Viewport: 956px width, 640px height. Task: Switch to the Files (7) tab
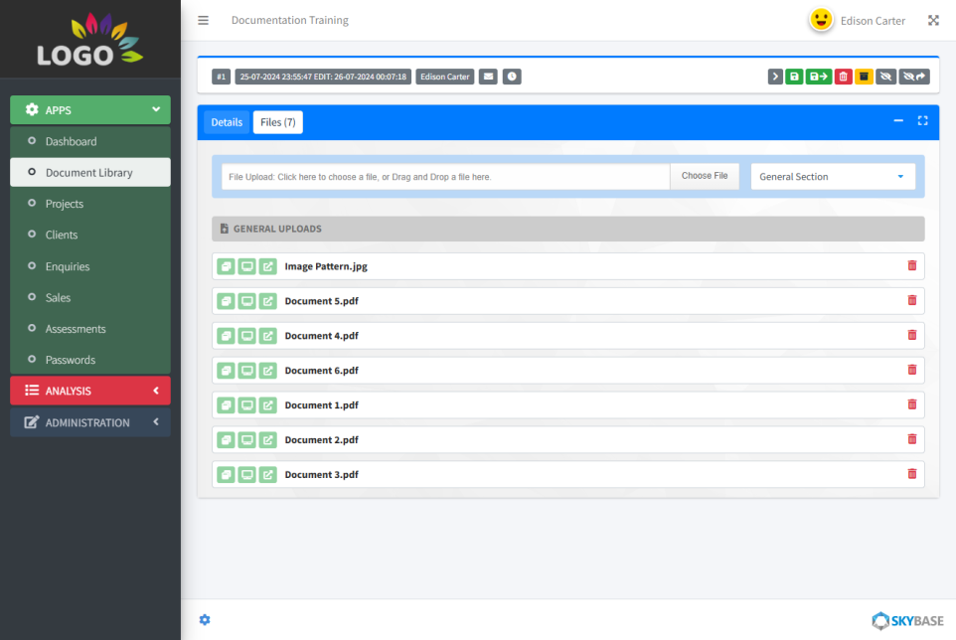[x=278, y=122]
